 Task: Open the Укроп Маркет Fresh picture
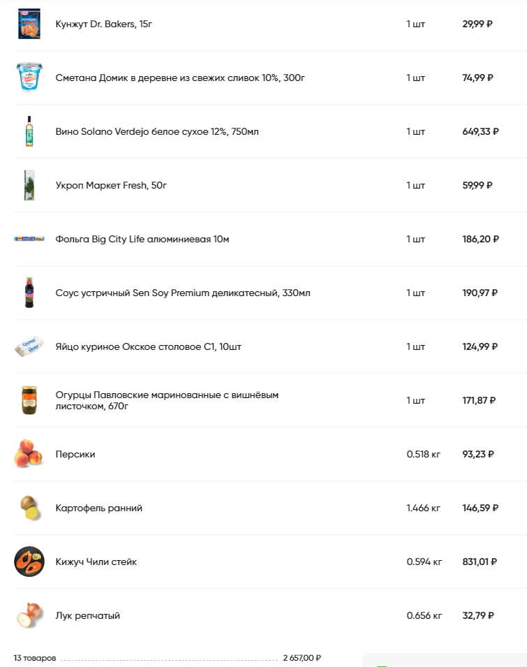(x=29, y=185)
